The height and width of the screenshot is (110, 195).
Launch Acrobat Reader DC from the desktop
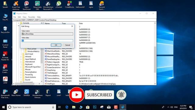tap(5, 56)
